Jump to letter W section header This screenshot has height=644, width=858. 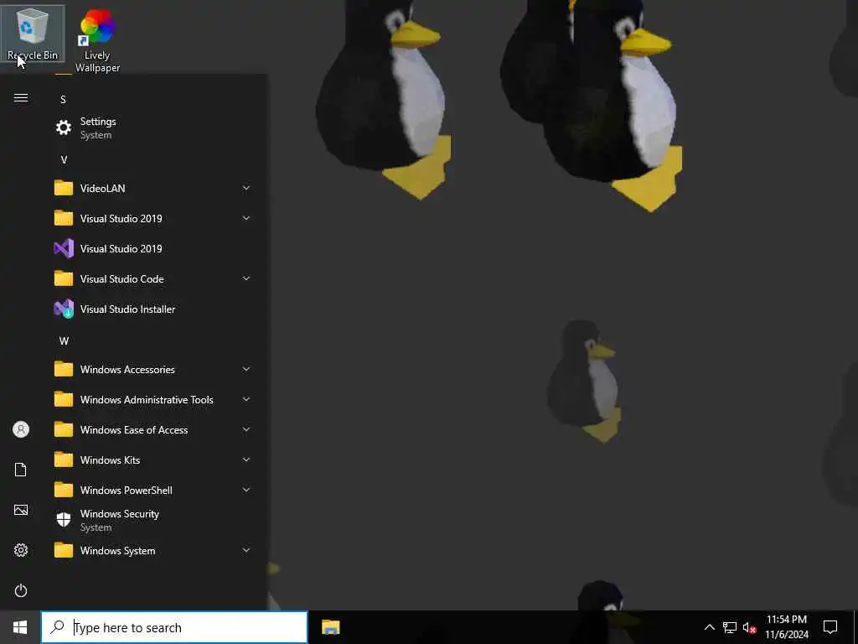click(x=64, y=341)
